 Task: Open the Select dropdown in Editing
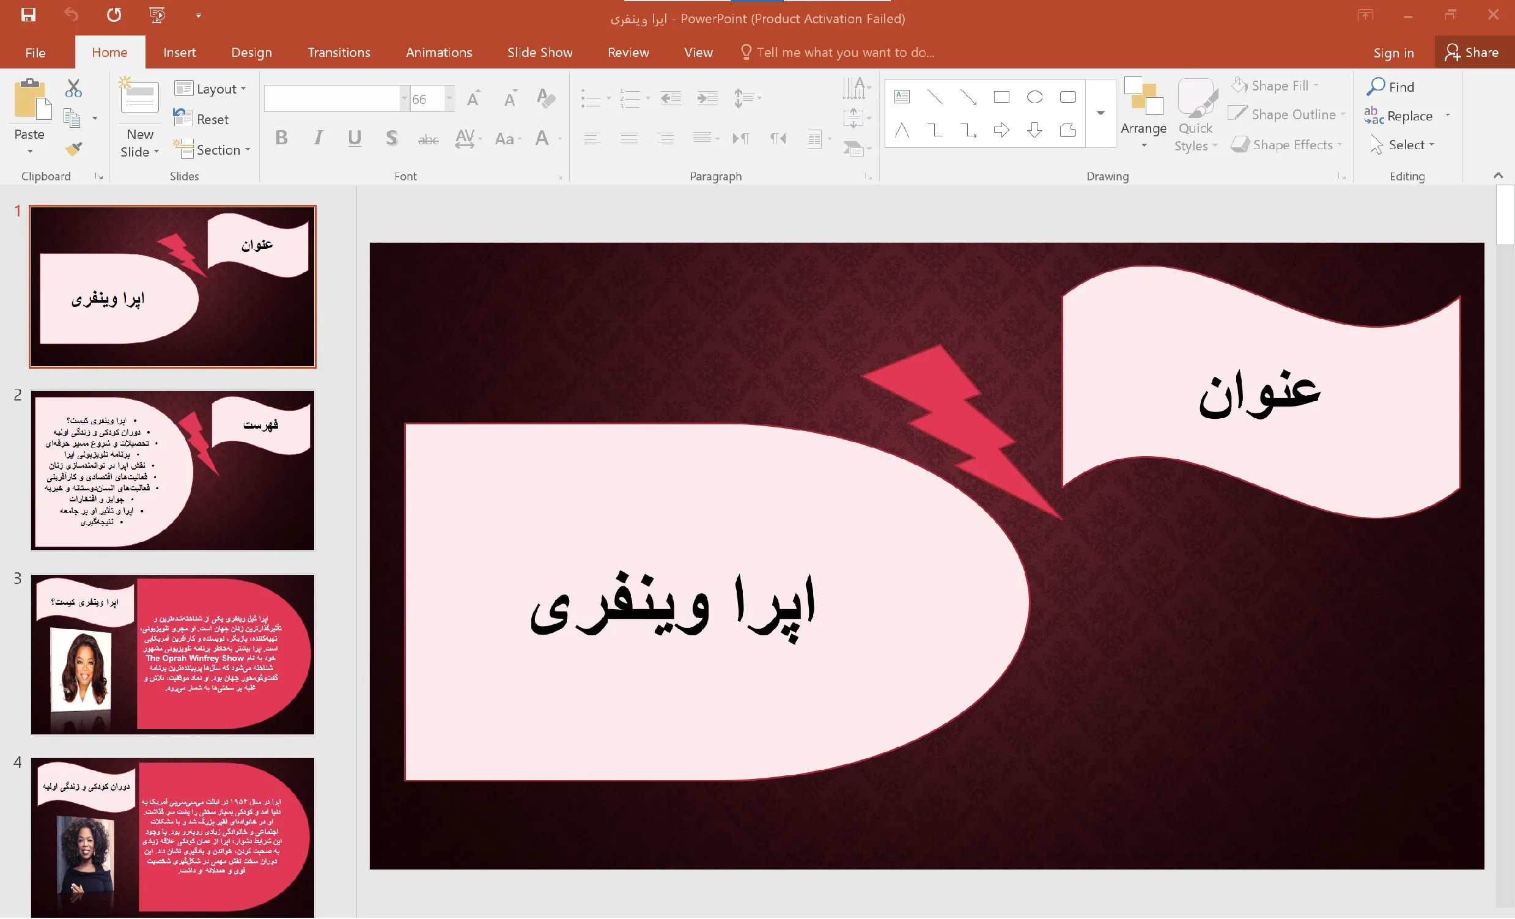(x=1403, y=144)
